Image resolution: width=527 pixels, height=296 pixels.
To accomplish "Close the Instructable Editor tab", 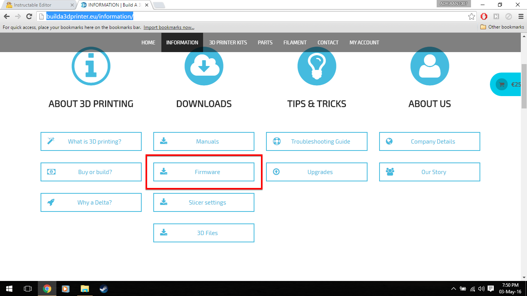I will tap(72, 5).
